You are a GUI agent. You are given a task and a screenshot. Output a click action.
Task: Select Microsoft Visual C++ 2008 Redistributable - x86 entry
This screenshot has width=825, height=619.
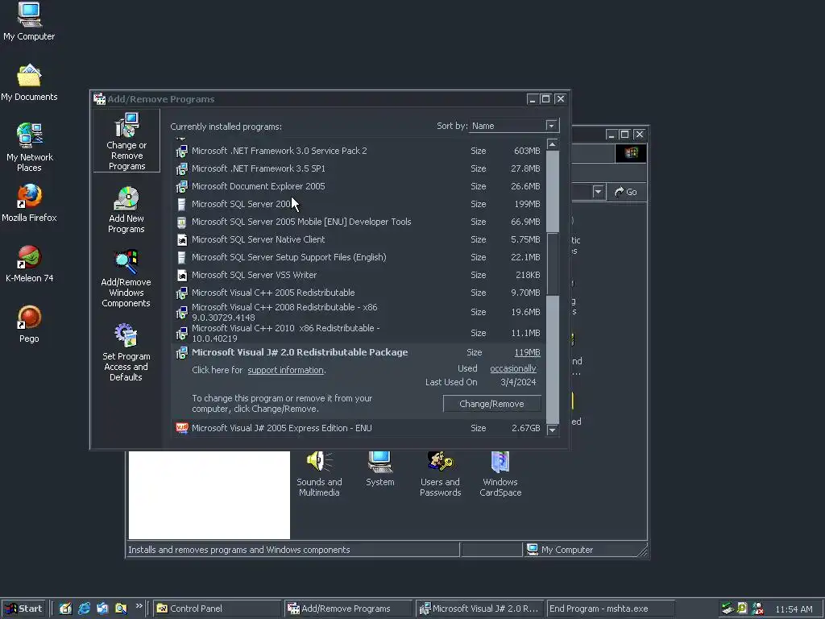coord(358,312)
